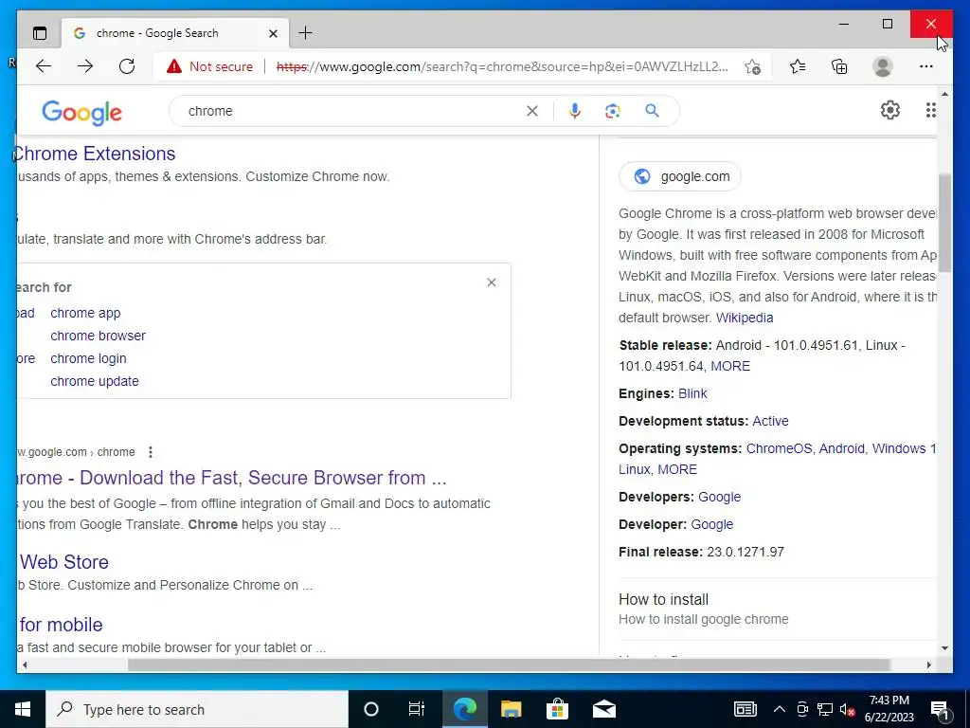This screenshot has height=728, width=970.
Task: Start voice search with microphone icon
Action: tap(575, 111)
